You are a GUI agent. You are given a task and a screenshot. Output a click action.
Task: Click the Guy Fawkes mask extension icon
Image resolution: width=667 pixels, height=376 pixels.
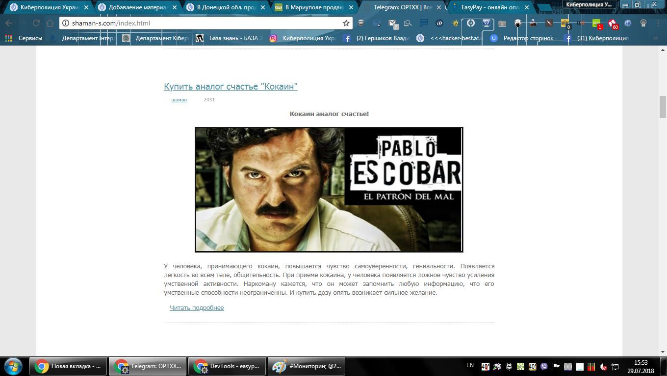(361, 23)
